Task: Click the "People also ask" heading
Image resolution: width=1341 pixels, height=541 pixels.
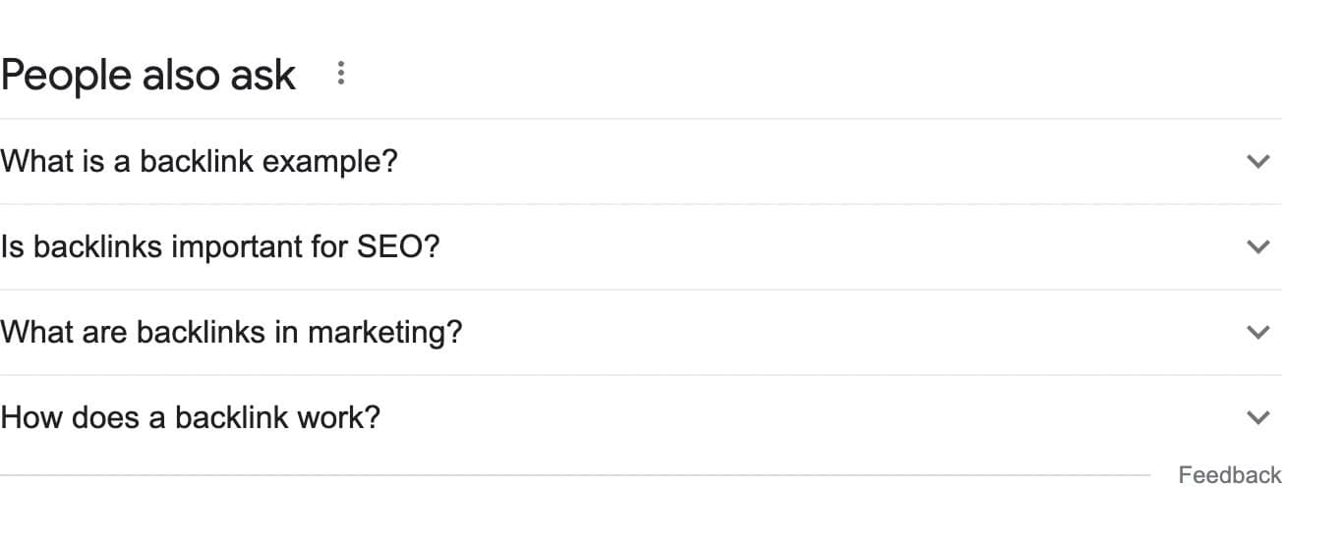Action: [147, 76]
